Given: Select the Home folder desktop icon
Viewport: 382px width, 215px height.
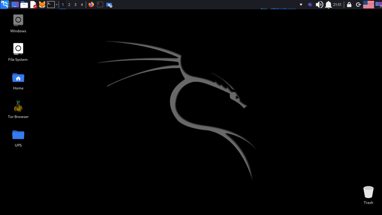Looking at the screenshot, I should click(18, 81).
